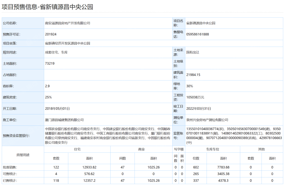This screenshot has height=186, width=286.
Task: Click planned use value 成套住宅、车库
Action: click(56, 52)
